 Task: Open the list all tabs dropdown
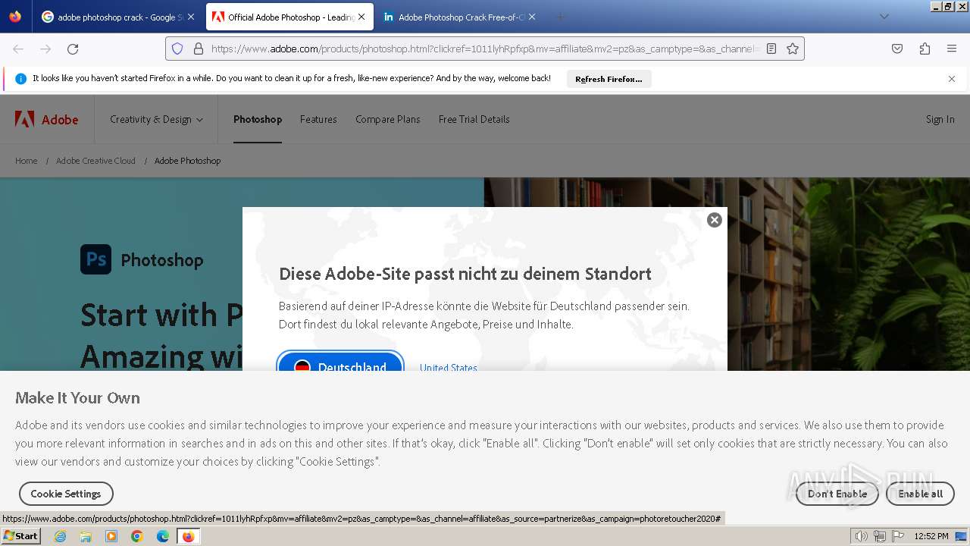tap(884, 17)
